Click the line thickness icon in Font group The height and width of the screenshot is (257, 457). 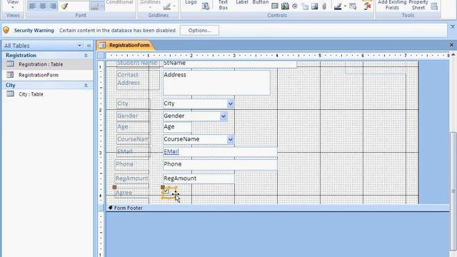tap(94, 6)
